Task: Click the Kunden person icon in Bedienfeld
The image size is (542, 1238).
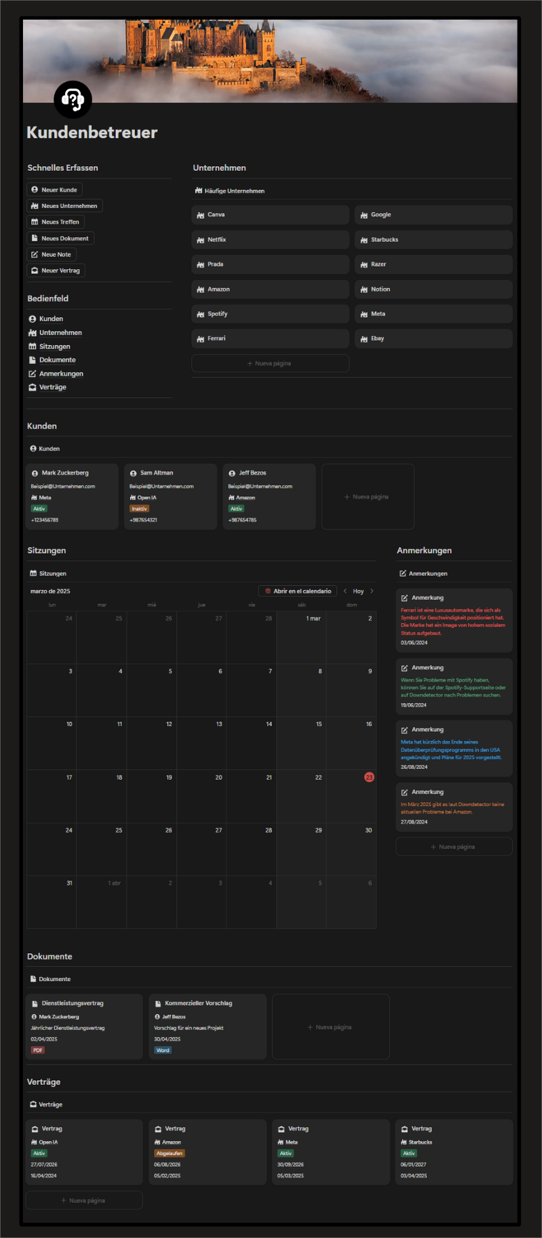Action: tap(32, 319)
